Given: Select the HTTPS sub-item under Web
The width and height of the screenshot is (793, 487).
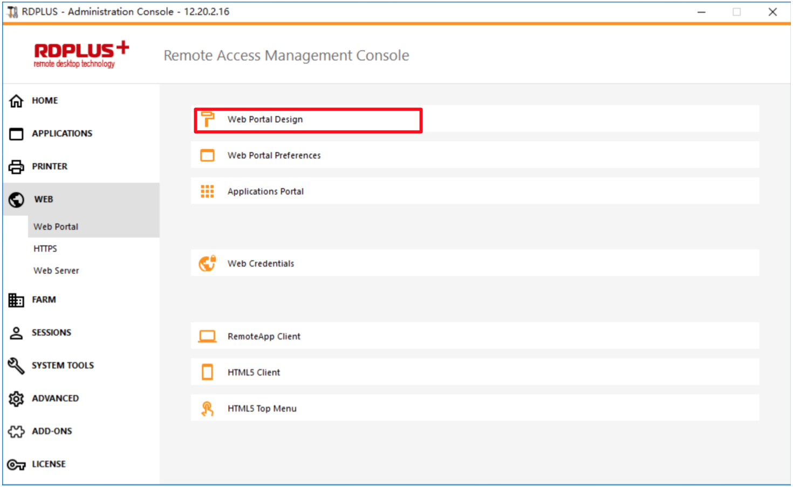Looking at the screenshot, I should coord(45,249).
